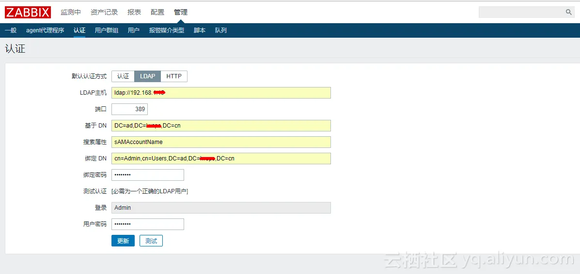This screenshot has height=274, width=580.
Task: Click the 绑定密码 password field
Action: [x=148, y=175]
